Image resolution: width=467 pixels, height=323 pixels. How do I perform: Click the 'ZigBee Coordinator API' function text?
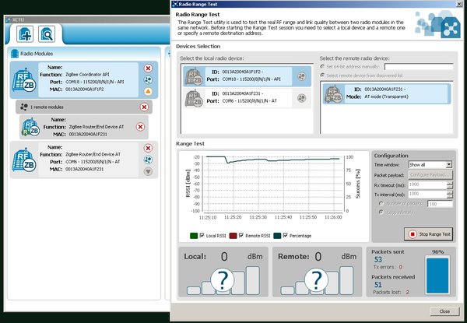[87, 75]
